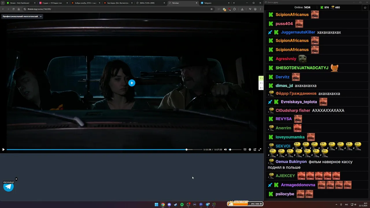The height and width of the screenshot is (208, 370).
Task: Click username psilocybe in chat
Action: click(x=285, y=194)
